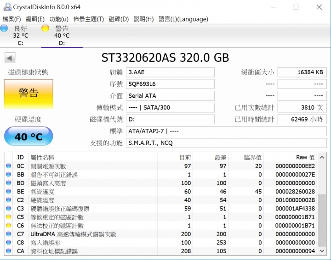Click raw value 000001AF4338
Viewport: 331px width, 260px height.
click(x=295, y=209)
